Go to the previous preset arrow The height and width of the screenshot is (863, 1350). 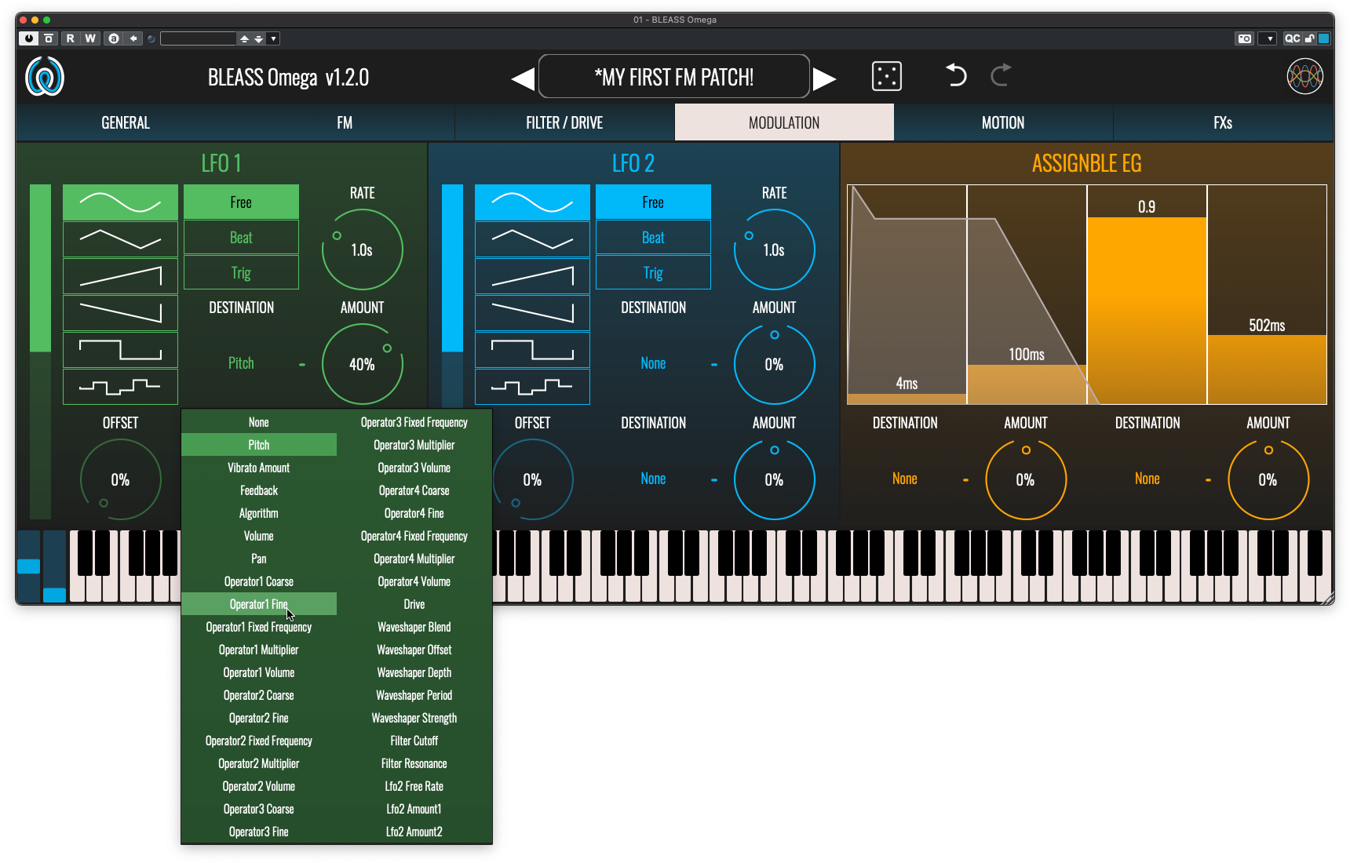(x=523, y=78)
